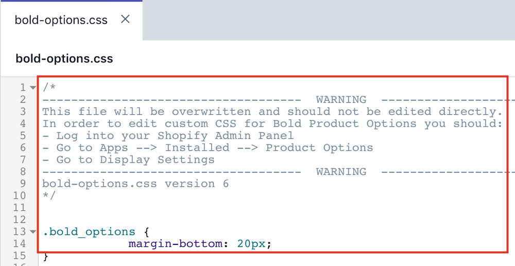Click the 'version 6' text on line 9
The height and width of the screenshot is (266, 515).
pos(196,184)
